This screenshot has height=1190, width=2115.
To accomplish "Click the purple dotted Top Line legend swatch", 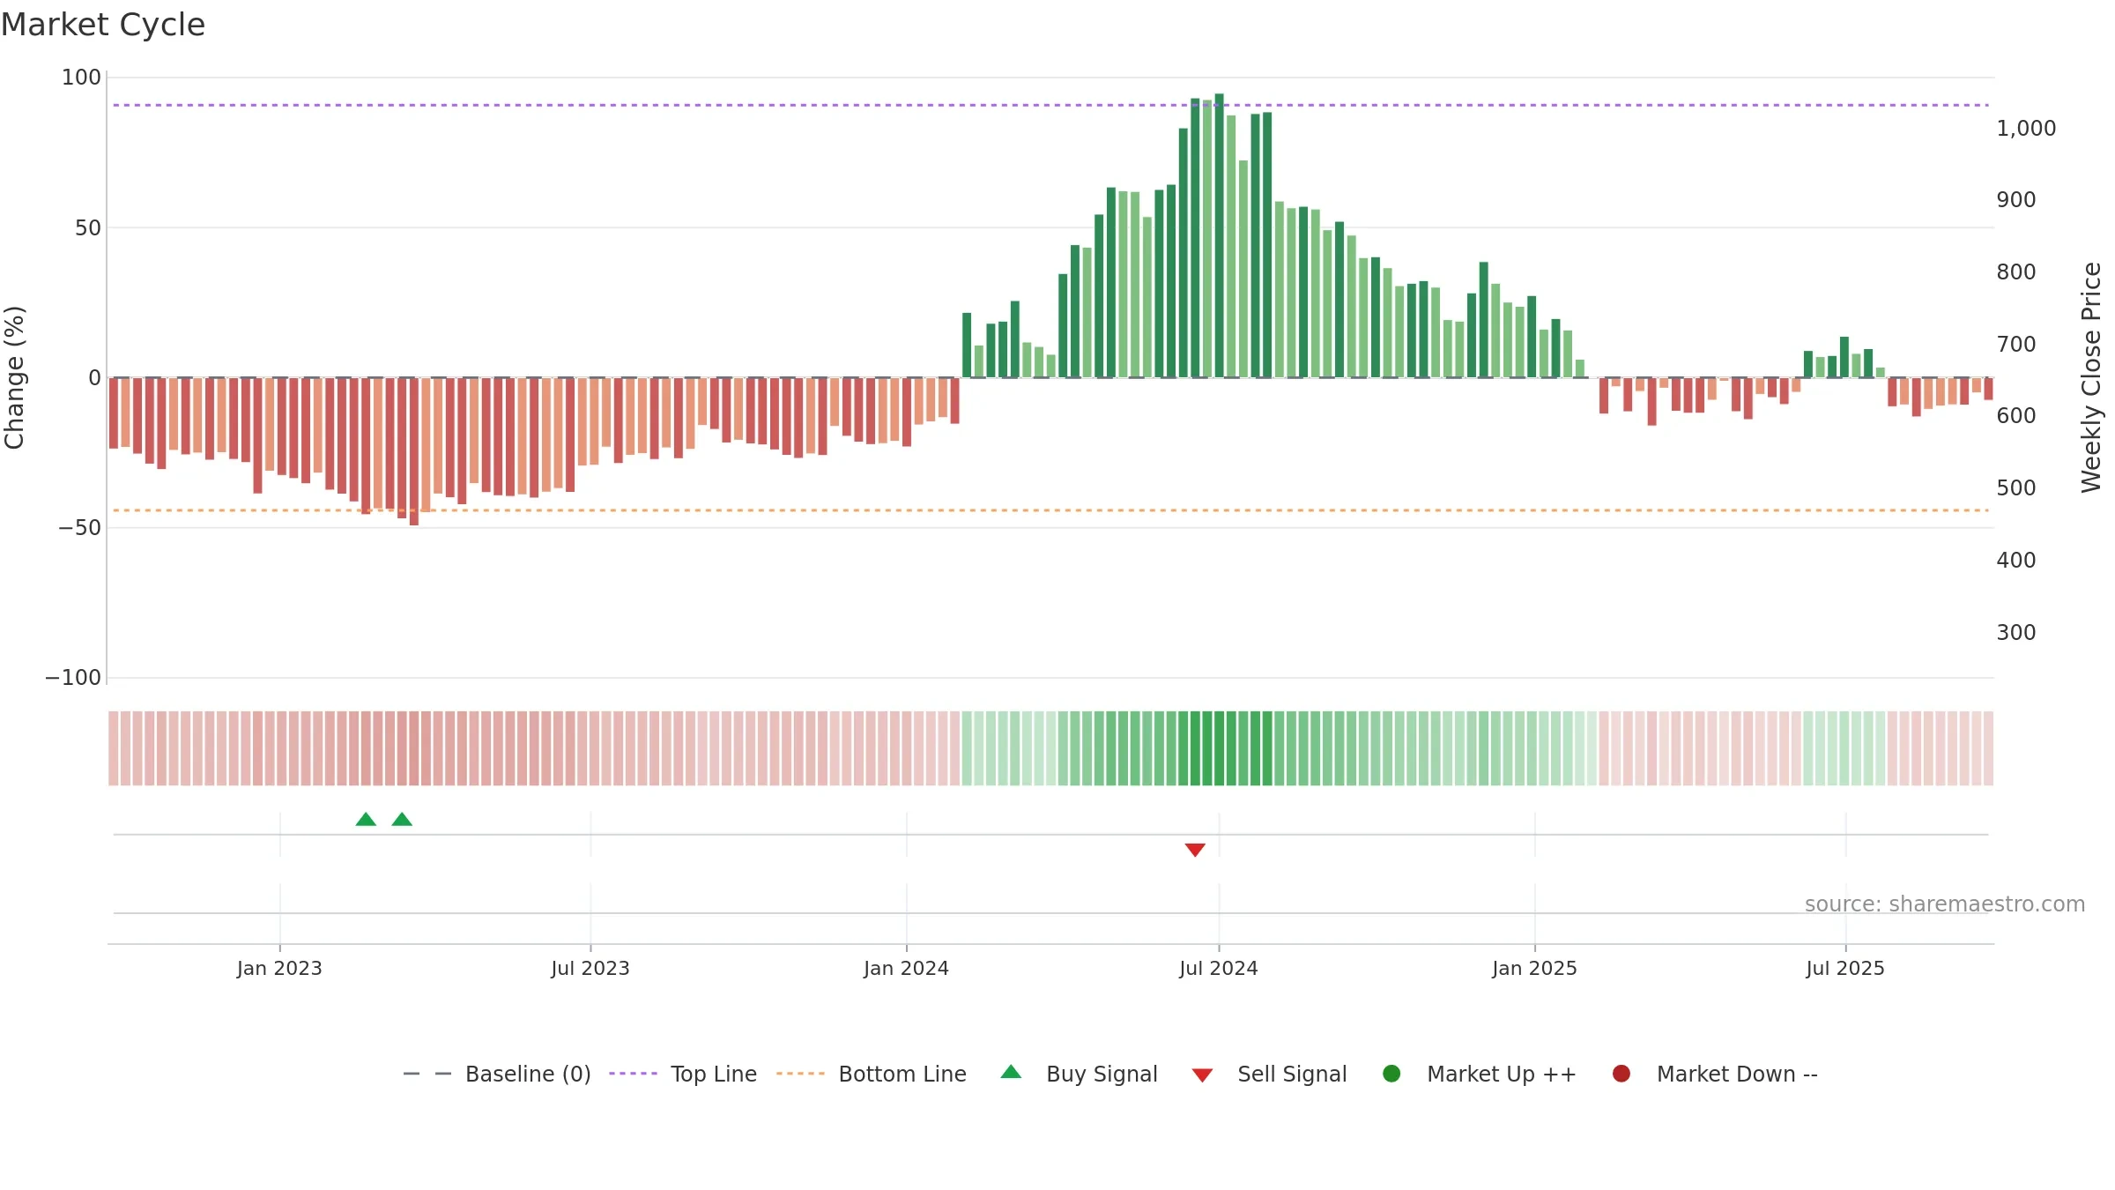I will click(x=633, y=1074).
